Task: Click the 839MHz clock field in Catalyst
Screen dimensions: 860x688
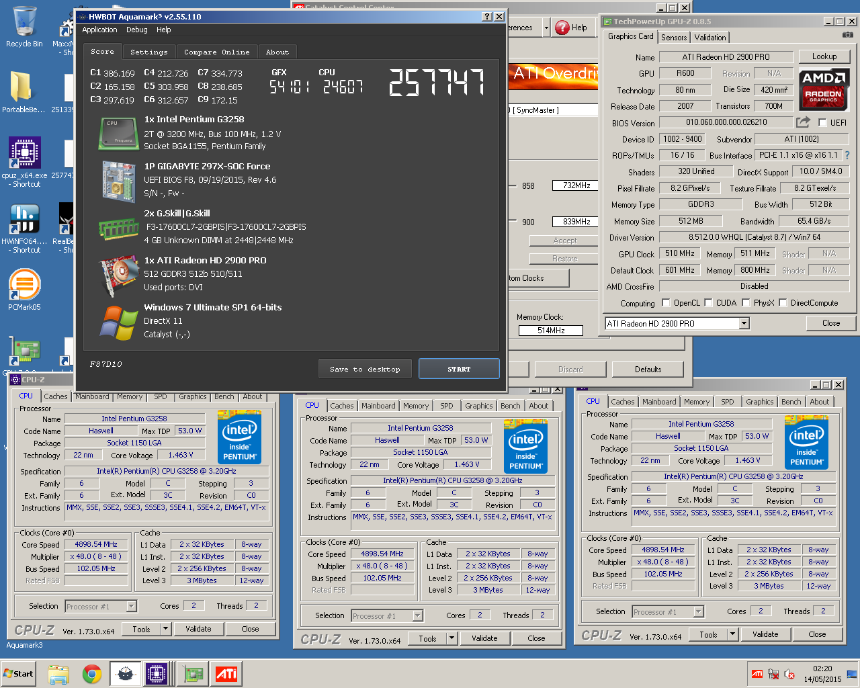Action: point(576,222)
